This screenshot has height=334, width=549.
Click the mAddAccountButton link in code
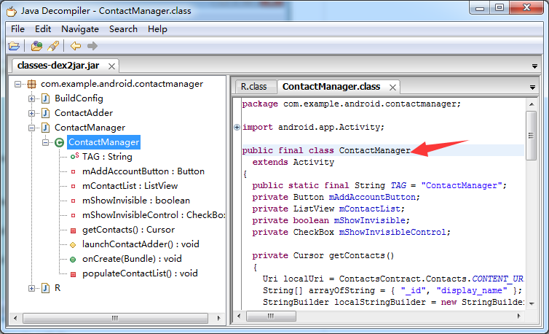[372, 197]
